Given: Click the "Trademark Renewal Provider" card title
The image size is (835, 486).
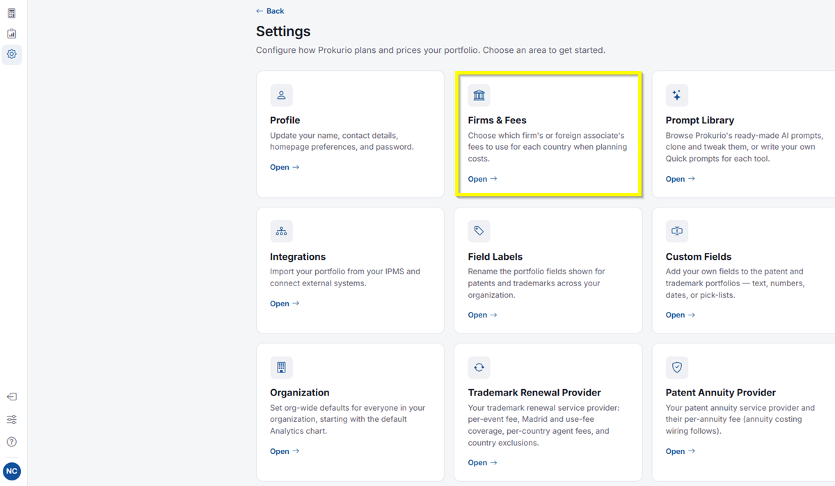Looking at the screenshot, I should [x=534, y=393].
